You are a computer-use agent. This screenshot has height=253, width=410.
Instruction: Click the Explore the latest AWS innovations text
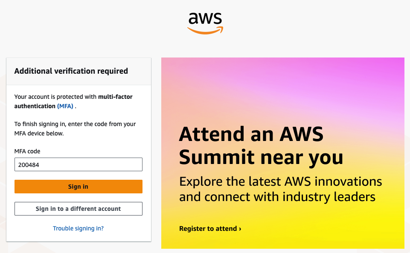coord(280,181)
